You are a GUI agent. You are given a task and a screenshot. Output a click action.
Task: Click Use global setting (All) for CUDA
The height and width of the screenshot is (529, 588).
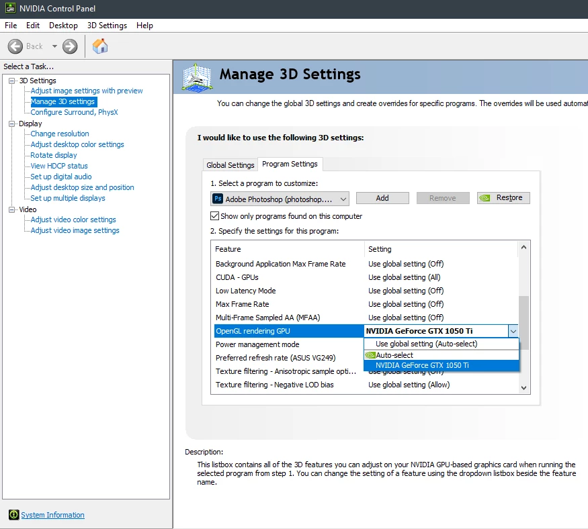click(x=405, y=277)
